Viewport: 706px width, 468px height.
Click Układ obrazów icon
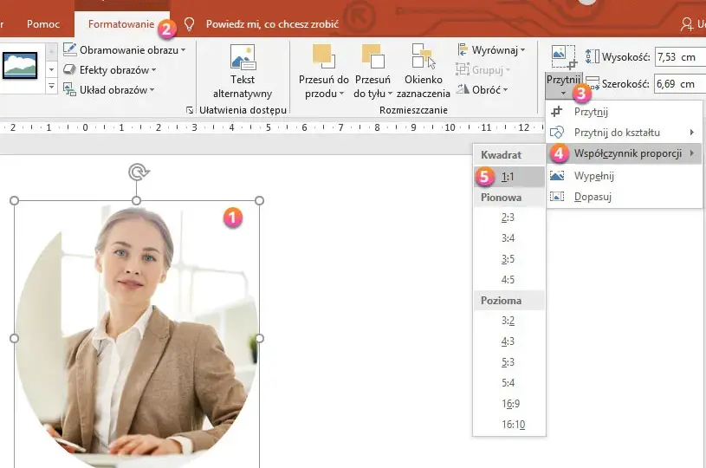(x=69, y=89)
